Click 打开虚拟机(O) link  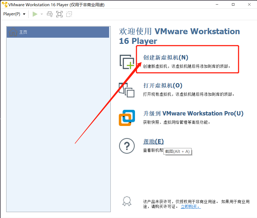tap(163, 86)
